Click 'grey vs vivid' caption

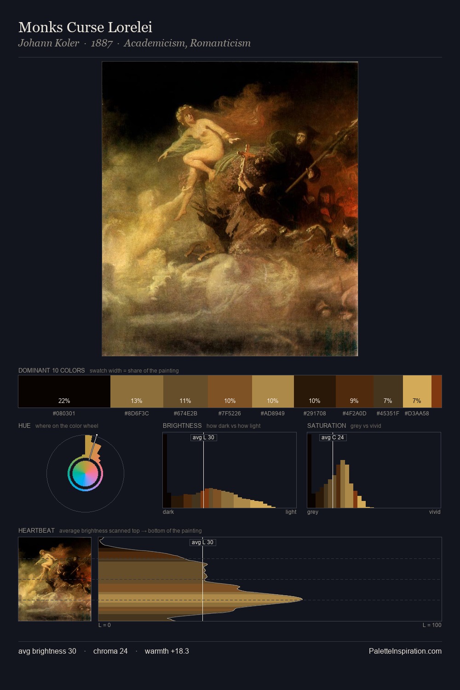point(366,425)
